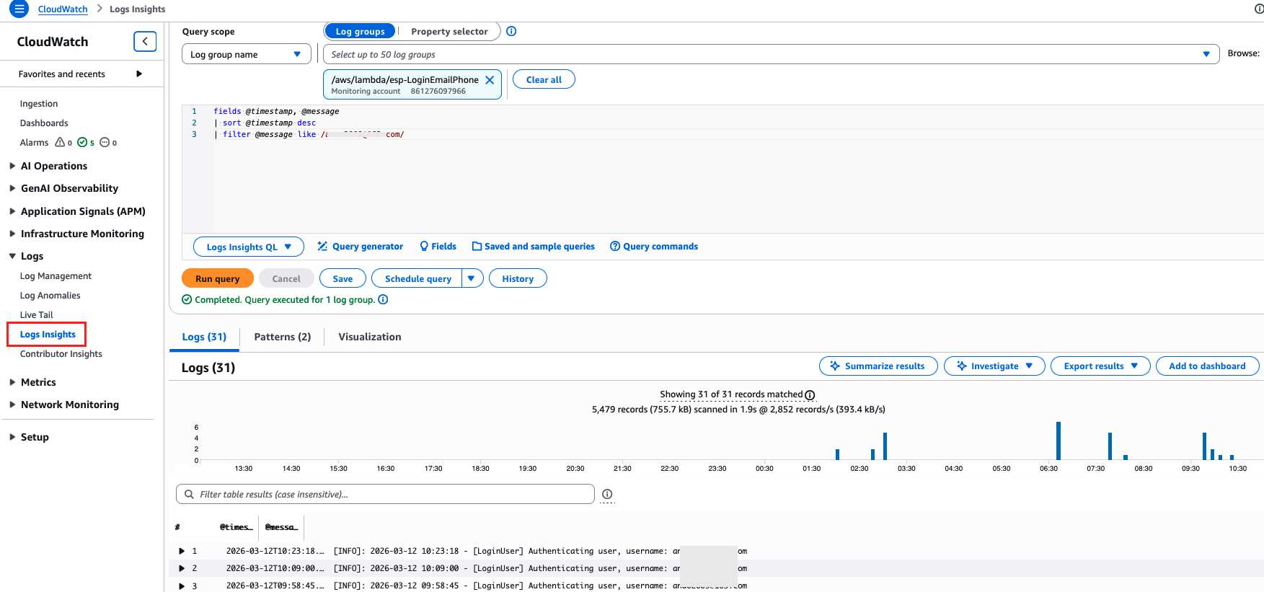Image resolution: width=1264 pixels, height=592 pixels.
Task: Click the Filter table results input field
Action: click(385, 494)
